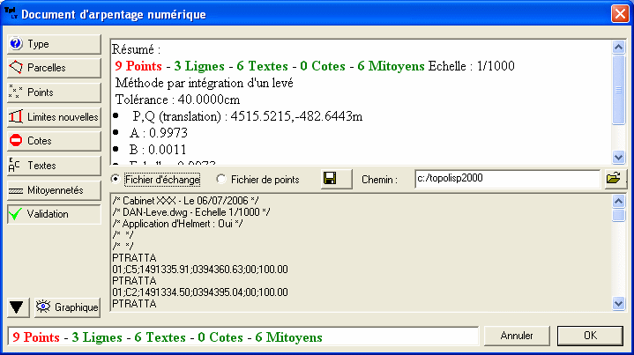Select the Fichier d'échange radio option
Screen dimensions: 634x355
point(117,180)
